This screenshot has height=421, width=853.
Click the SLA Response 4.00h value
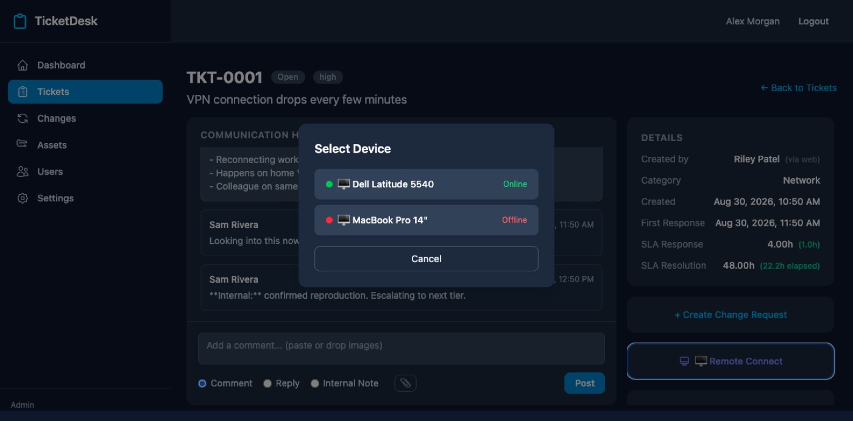[x=780, y=245]
